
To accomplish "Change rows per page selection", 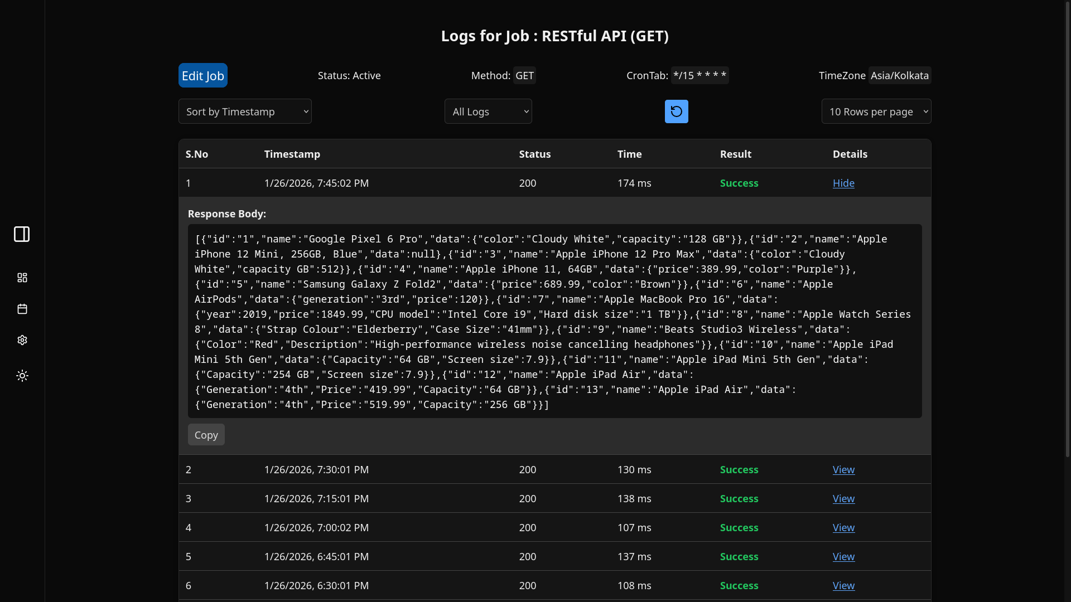I will 876,111.
